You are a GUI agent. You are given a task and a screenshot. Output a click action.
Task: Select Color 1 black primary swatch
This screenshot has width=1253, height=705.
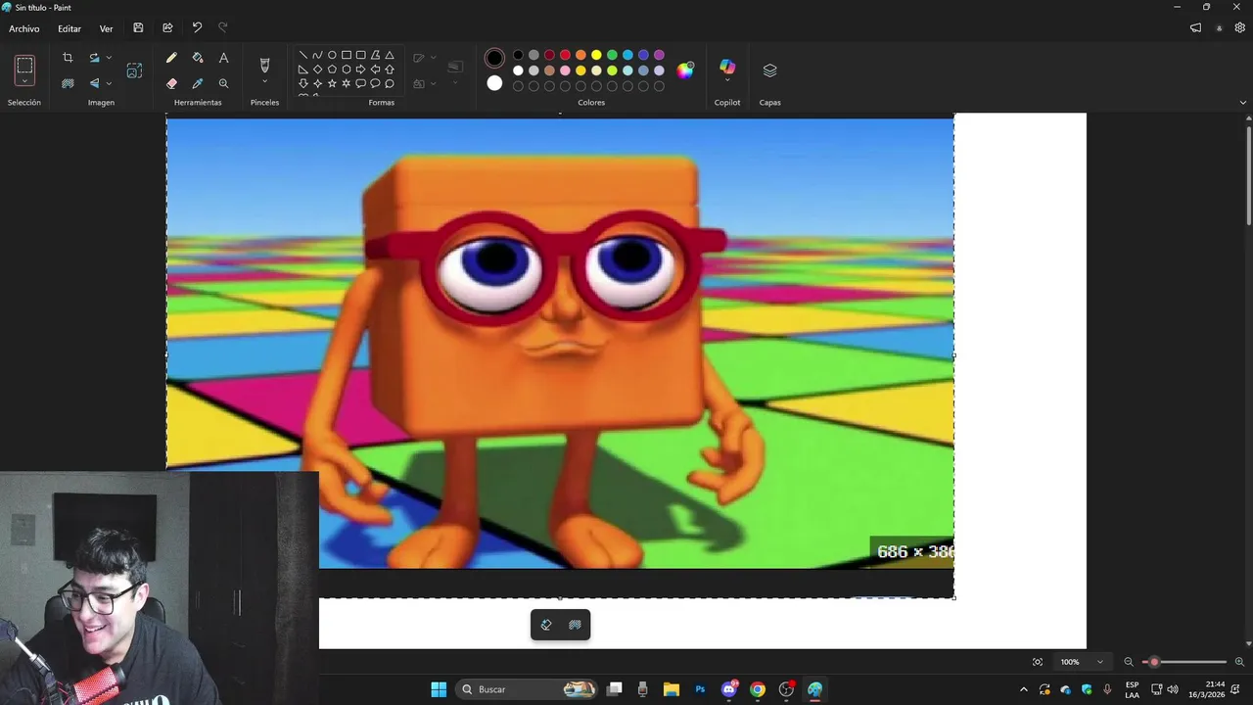(x=494, y=58)
